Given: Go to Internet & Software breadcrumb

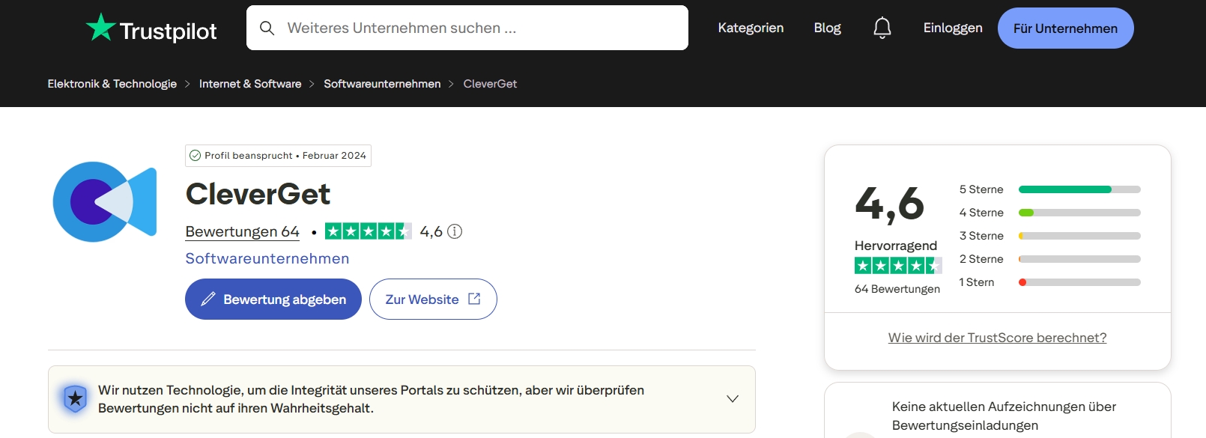Looking at the screenshot, I should (250, 84).
